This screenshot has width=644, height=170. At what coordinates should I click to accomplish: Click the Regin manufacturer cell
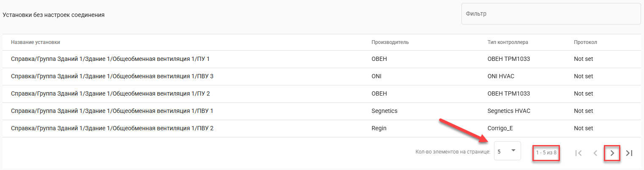tap(379, 128)
